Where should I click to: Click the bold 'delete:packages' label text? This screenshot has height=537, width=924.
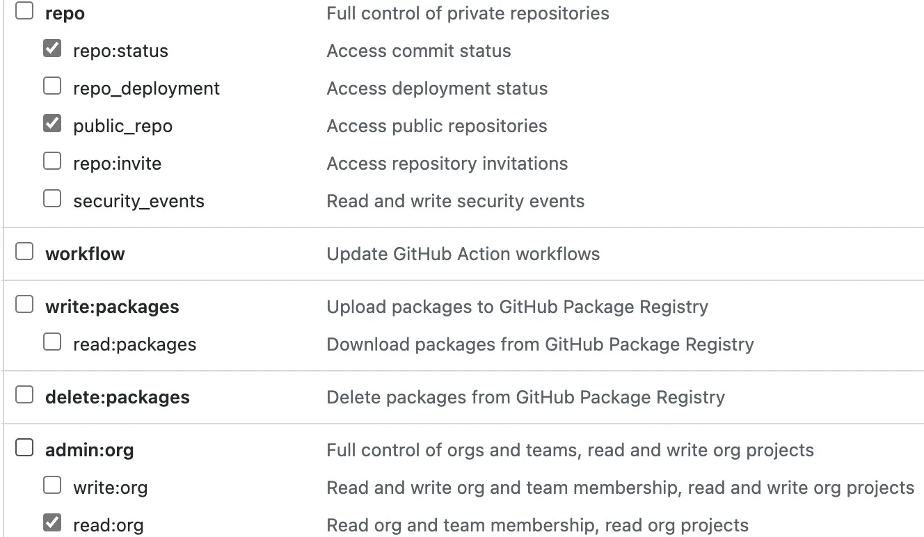117,397
